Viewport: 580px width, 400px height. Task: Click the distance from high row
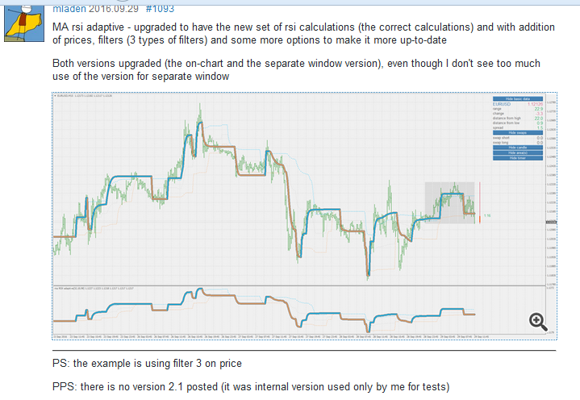516,118
